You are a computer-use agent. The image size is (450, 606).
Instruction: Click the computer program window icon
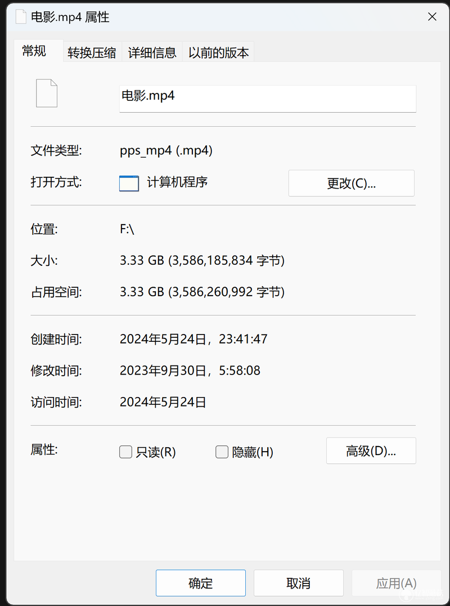tap(129, 183)
